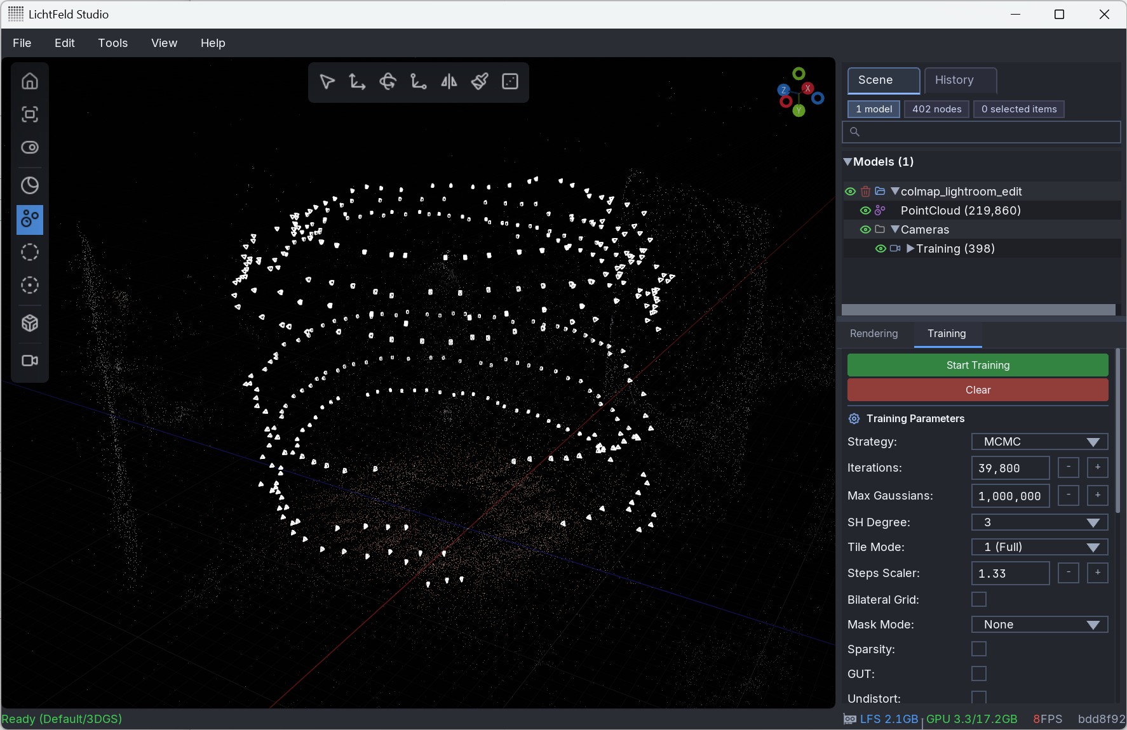Switch to the Rendering tab

coord(874,334)
